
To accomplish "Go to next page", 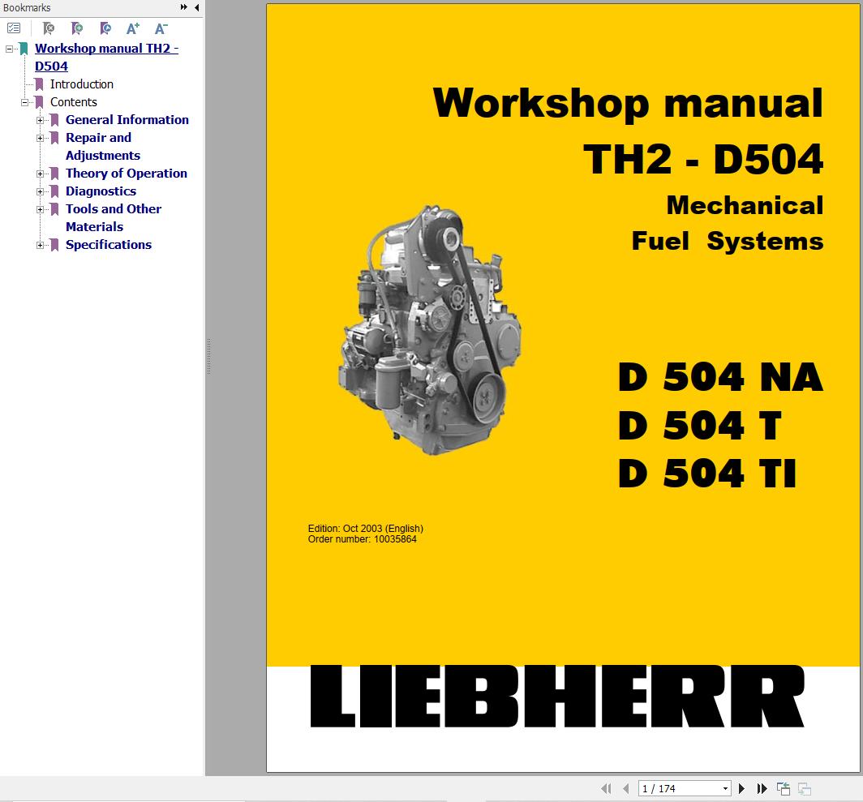I will 741,789.
